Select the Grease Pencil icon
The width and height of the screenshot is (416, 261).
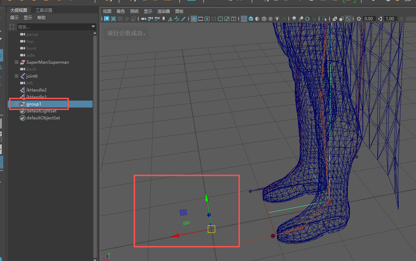point(183,18)
